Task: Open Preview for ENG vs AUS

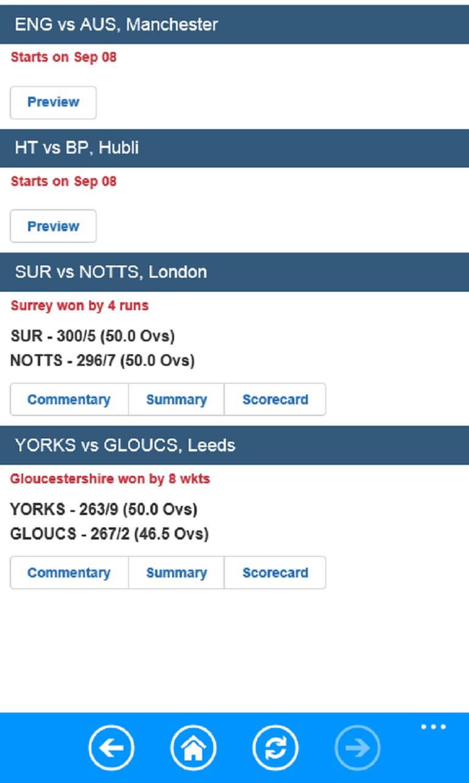Action: click(x=53, y=102)
